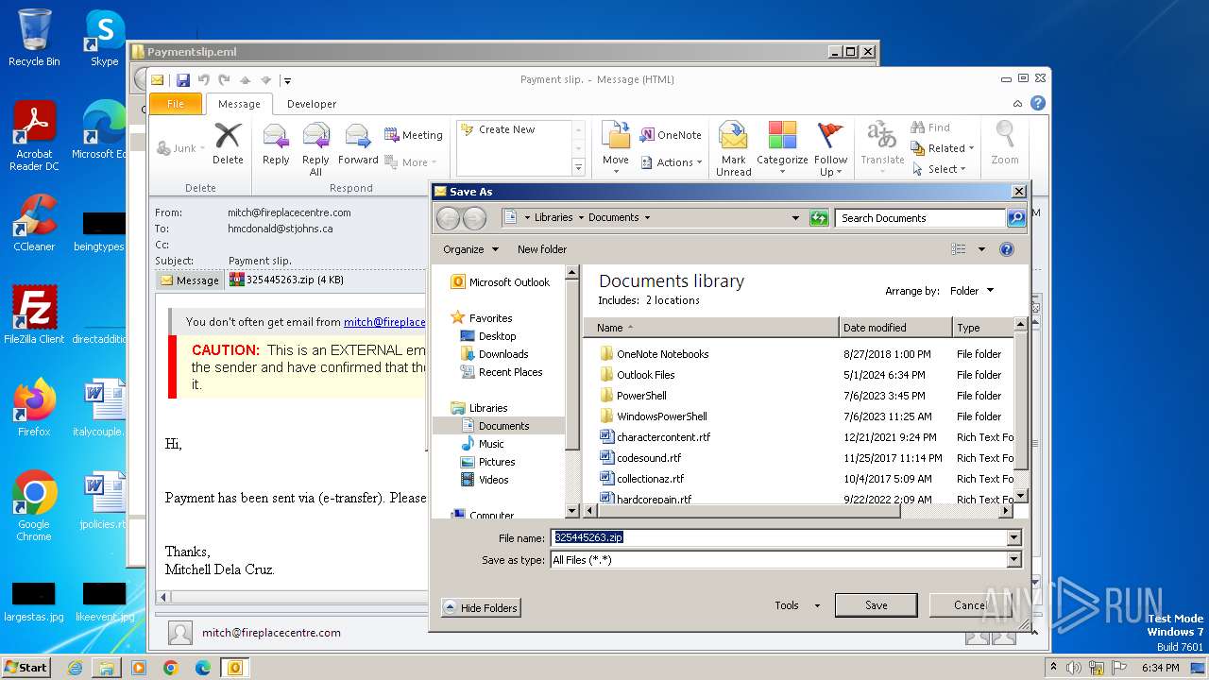Click the Search Documents field

920,218
